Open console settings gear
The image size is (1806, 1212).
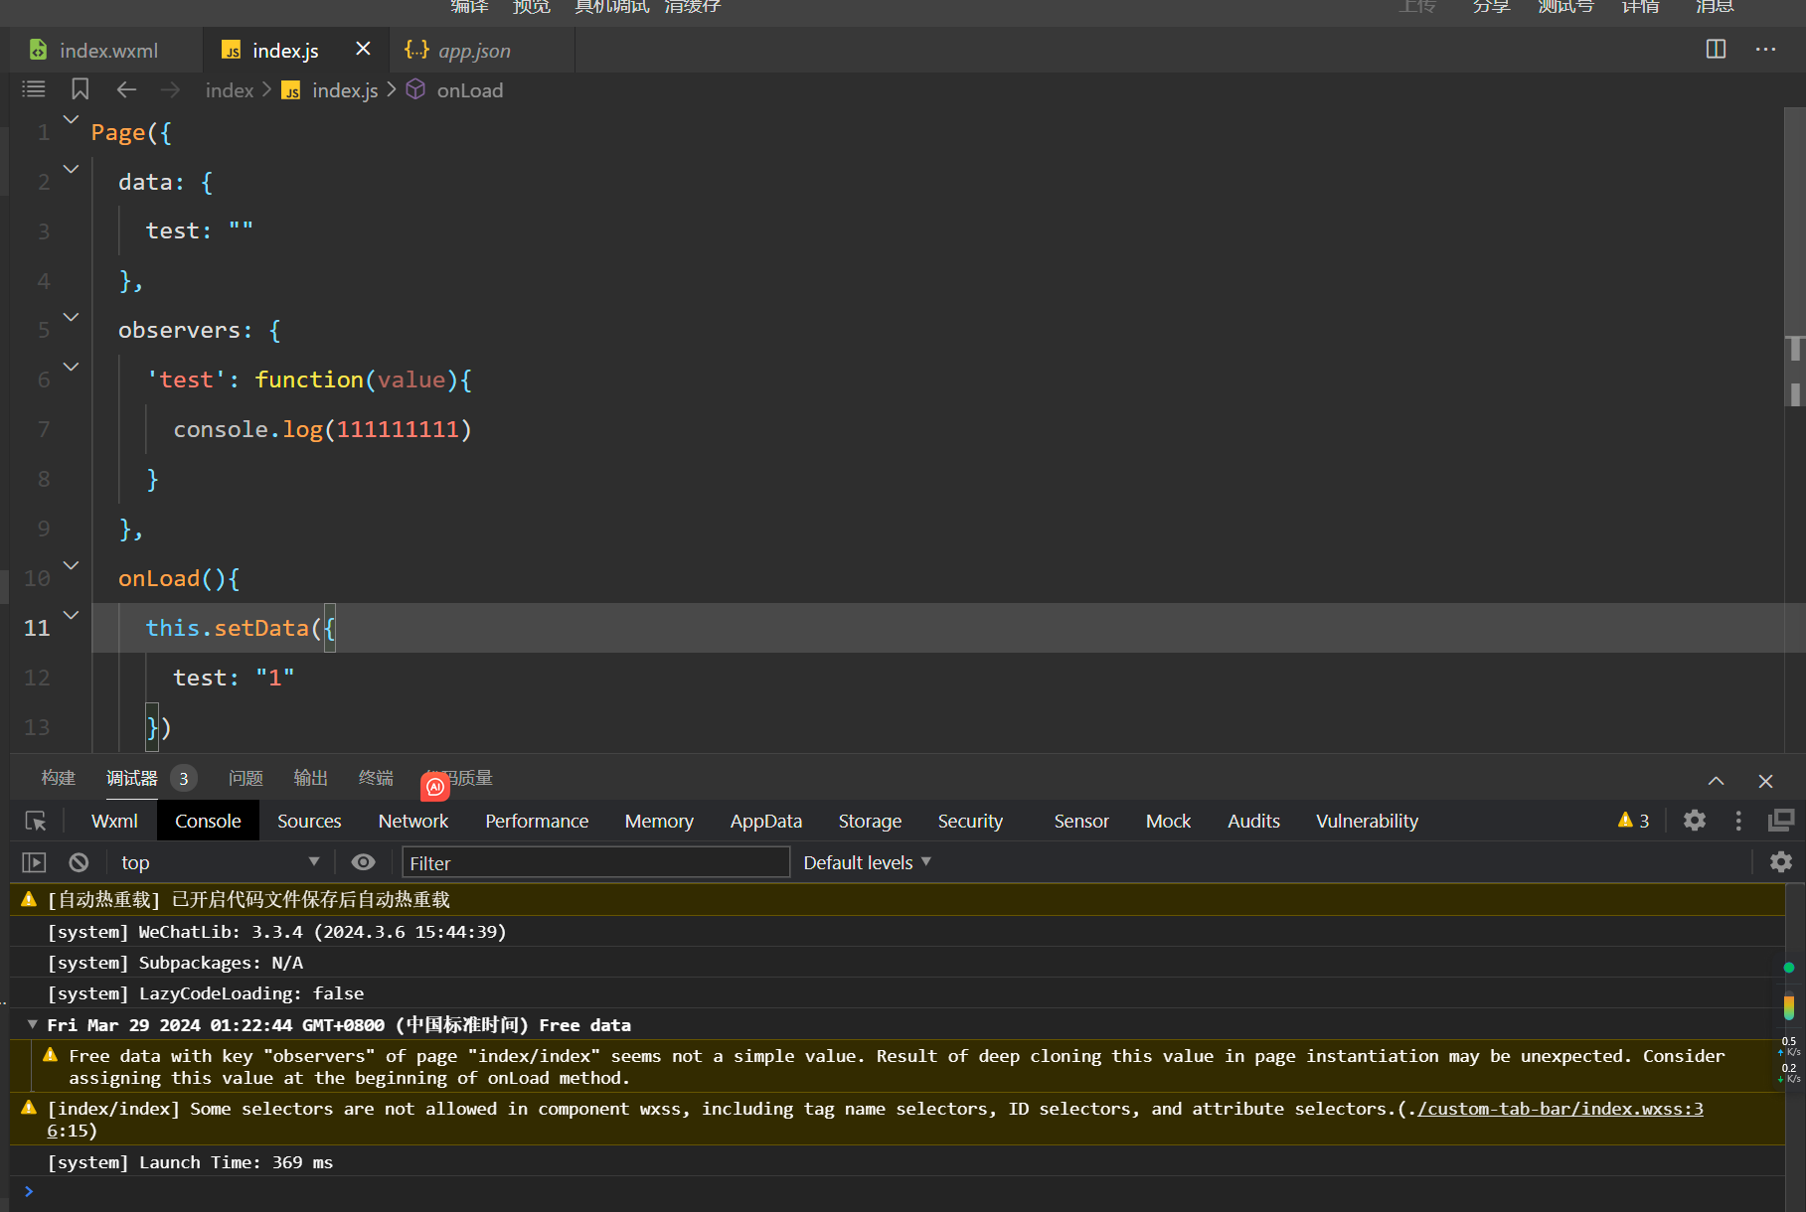tap(1781, 862)
